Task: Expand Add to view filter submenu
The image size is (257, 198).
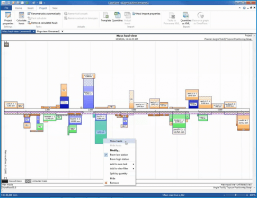Action: (120, 168)
